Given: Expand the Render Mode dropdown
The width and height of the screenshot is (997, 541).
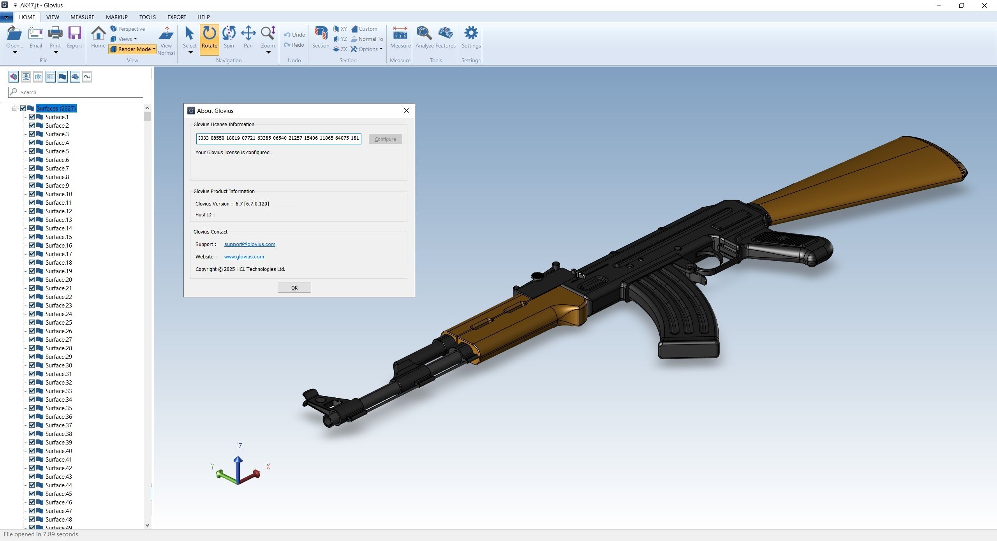Looking at the screenshot, I should [x=132, y=49].
